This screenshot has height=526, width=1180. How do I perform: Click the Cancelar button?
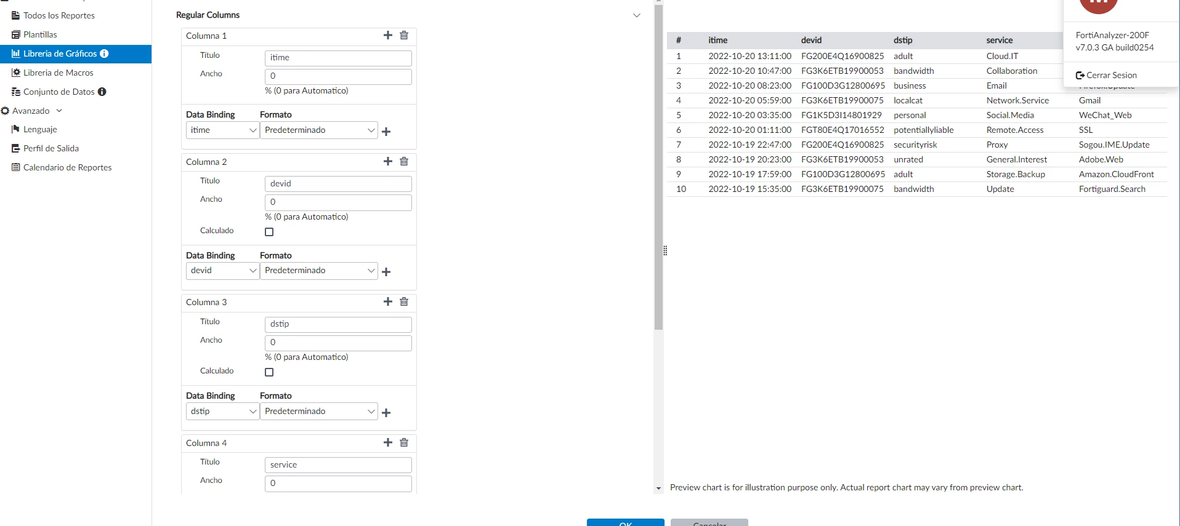709,522
